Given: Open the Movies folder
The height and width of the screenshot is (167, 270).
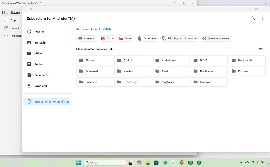Looking at the screenshot, I should click(133, 71).
